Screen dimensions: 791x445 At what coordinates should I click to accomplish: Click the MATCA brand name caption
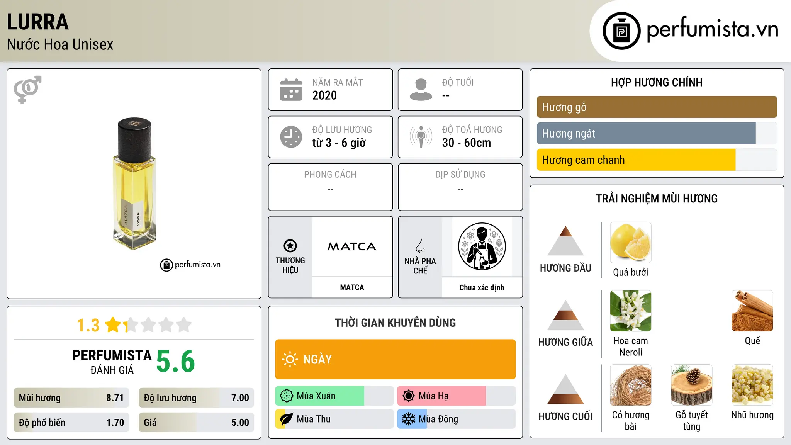(352, 287)
